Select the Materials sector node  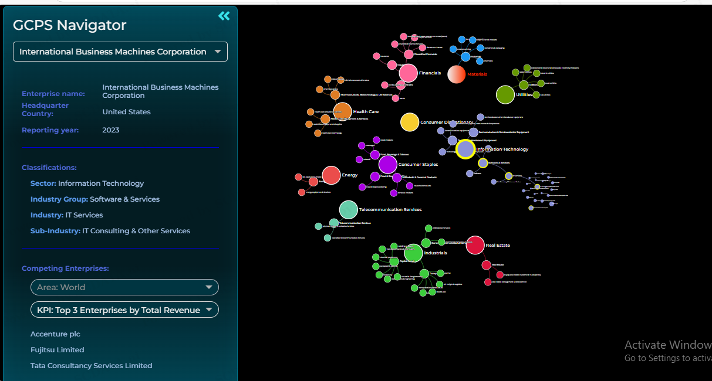pyautogui.click(x=456, y=74)
